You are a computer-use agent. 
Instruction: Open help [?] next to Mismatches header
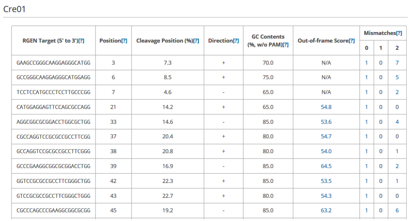[x=399, y=33]
